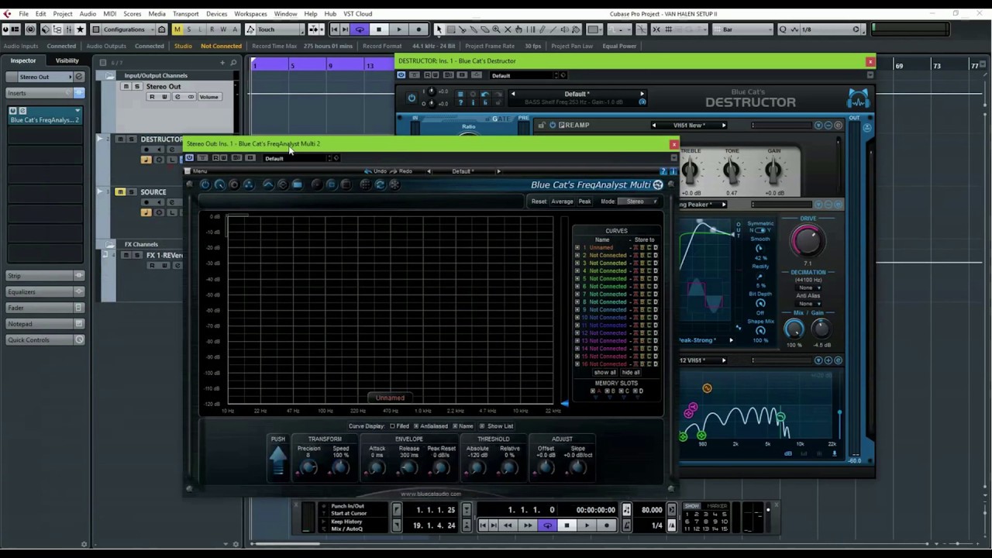Select next FreqAnalyst preset arrow
The image size is (992, 558).
[498, 171]
